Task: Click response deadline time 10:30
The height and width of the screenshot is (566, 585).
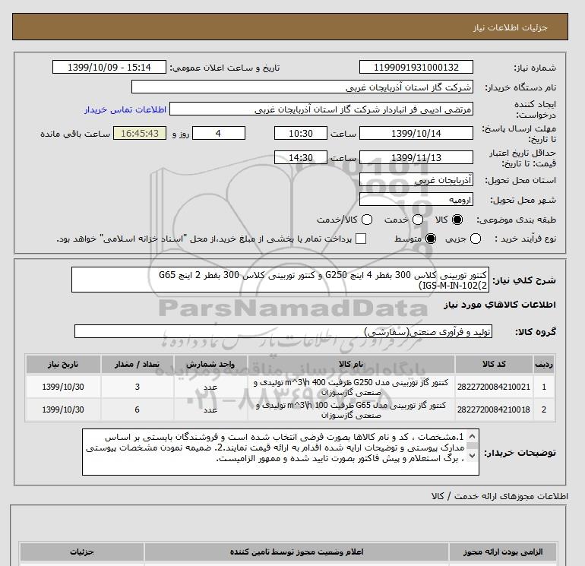Action: tap(301, 133)
